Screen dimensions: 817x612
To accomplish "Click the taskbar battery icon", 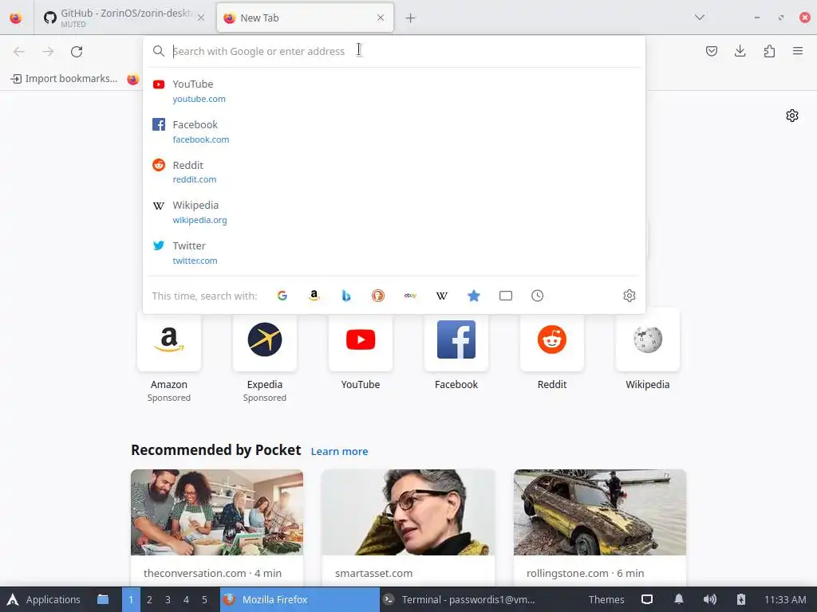I will 741,599.
